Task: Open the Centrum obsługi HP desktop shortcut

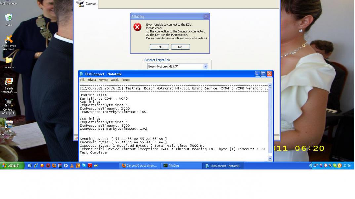Action: click(9, 106)
